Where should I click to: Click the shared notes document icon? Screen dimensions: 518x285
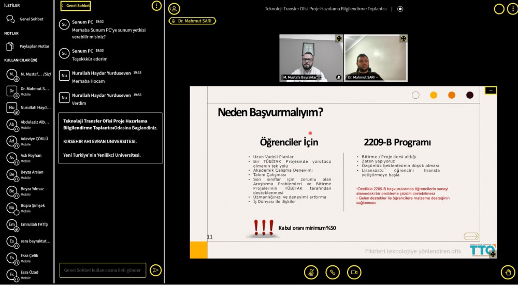(10, 47)
